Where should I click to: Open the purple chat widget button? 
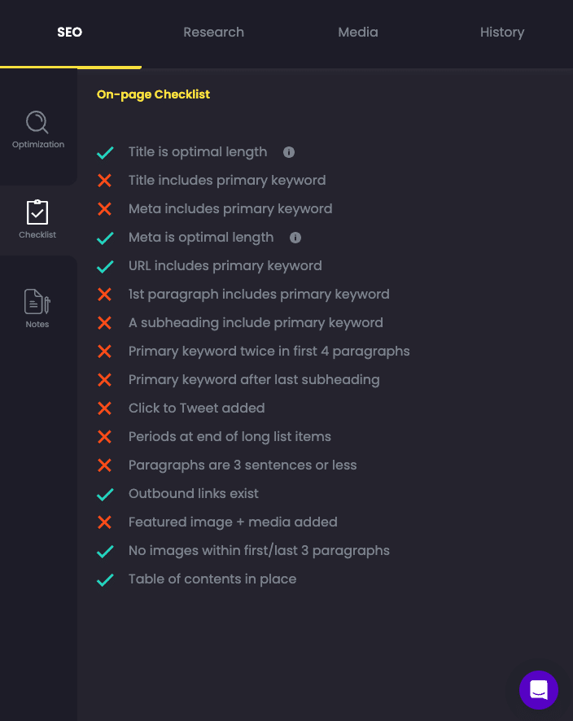click(x=539, y=690)
